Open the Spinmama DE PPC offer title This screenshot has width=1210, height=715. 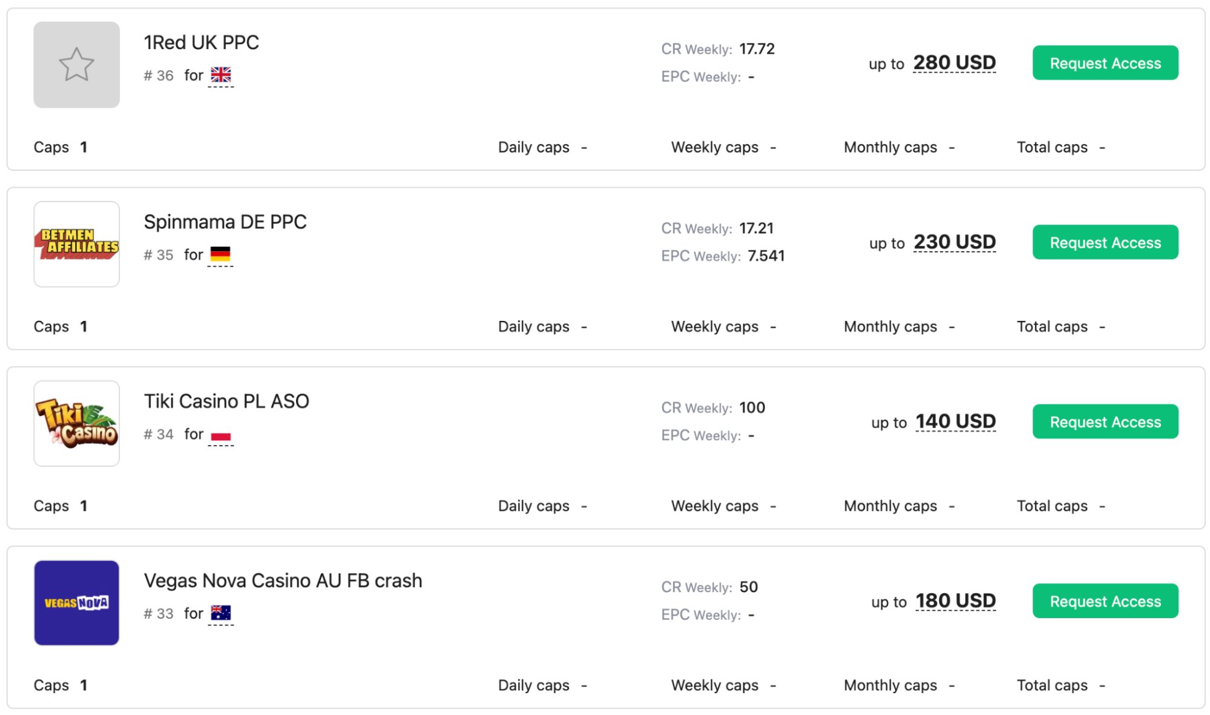(225, 222)
